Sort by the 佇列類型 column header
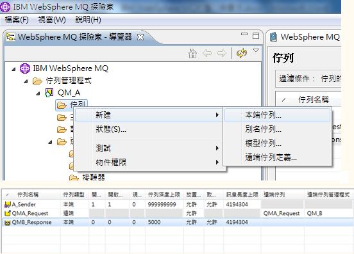Screen dimensions: 354x254 point(74,194)
